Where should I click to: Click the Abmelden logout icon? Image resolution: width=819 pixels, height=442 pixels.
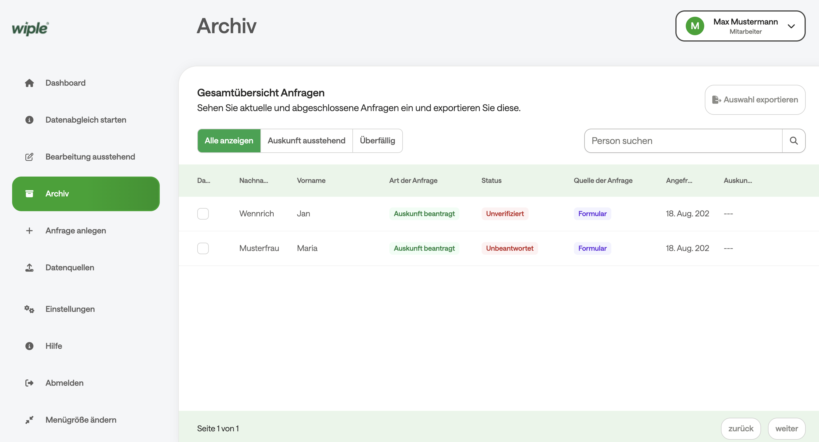[29, 383]
